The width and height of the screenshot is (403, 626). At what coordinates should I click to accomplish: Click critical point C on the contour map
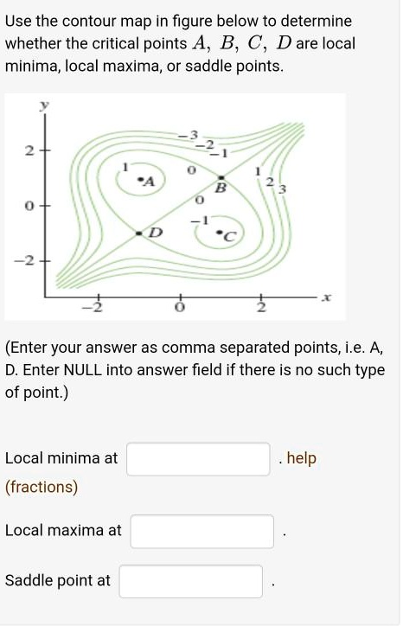pos(220,232)
